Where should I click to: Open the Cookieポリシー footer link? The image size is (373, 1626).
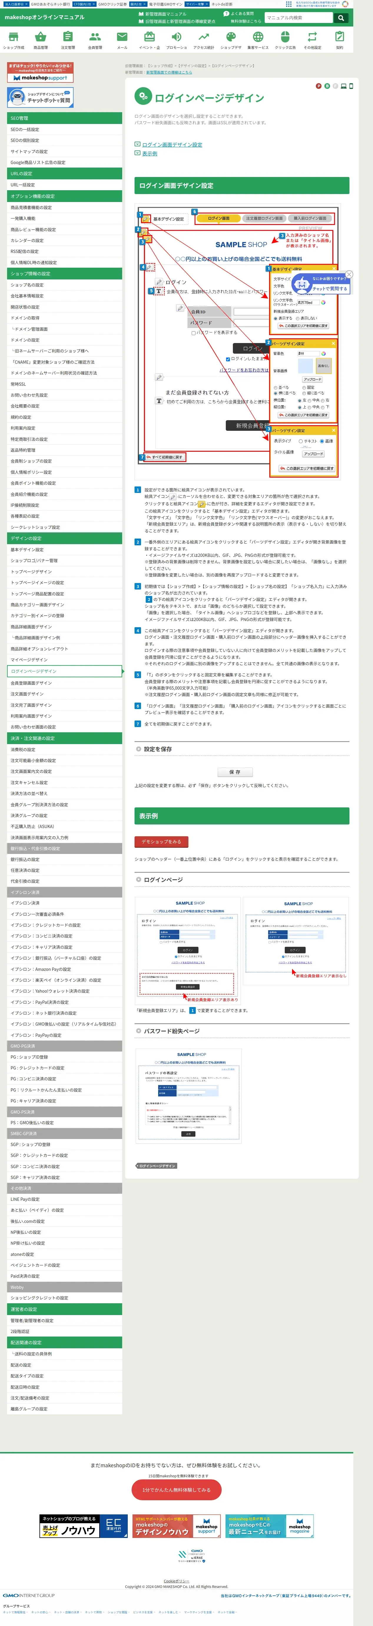click(x=177, y=1581)
